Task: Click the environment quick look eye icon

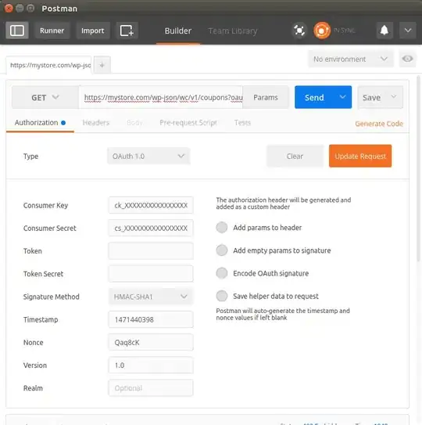Action: (407, 59)
